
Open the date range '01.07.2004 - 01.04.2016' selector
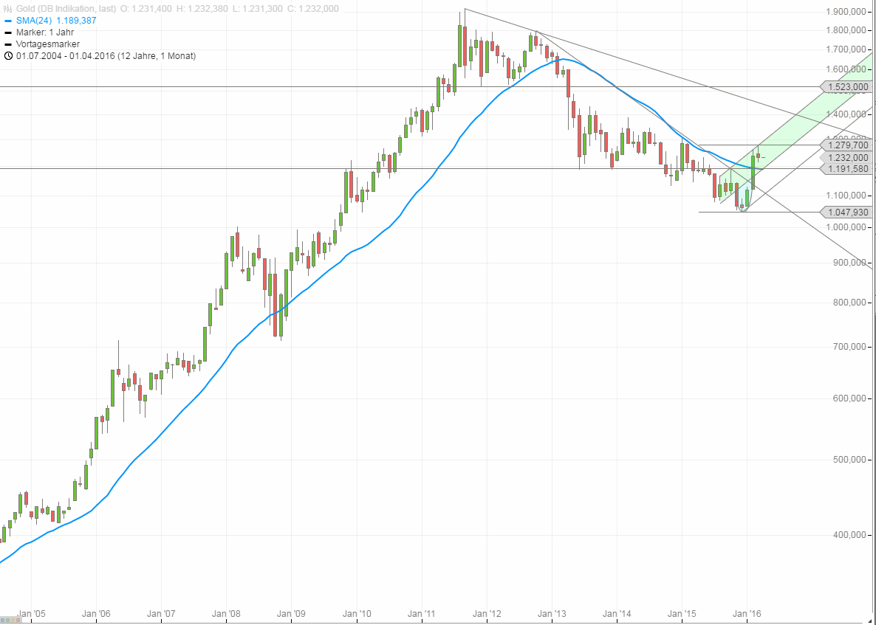click(x=66, y=55)
